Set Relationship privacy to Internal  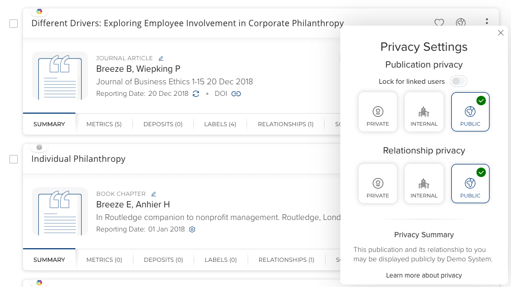[424, 183]
